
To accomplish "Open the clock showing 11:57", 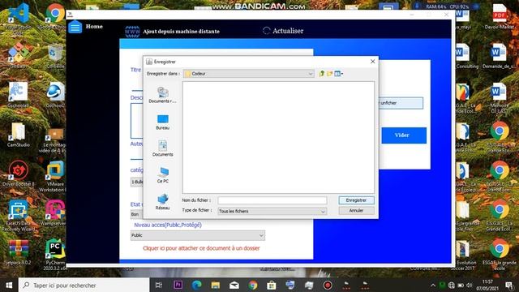I will point(487,285).
